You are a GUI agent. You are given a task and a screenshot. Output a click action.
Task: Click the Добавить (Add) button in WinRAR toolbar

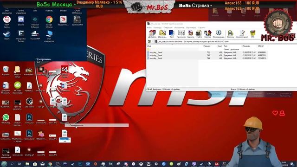152,34
